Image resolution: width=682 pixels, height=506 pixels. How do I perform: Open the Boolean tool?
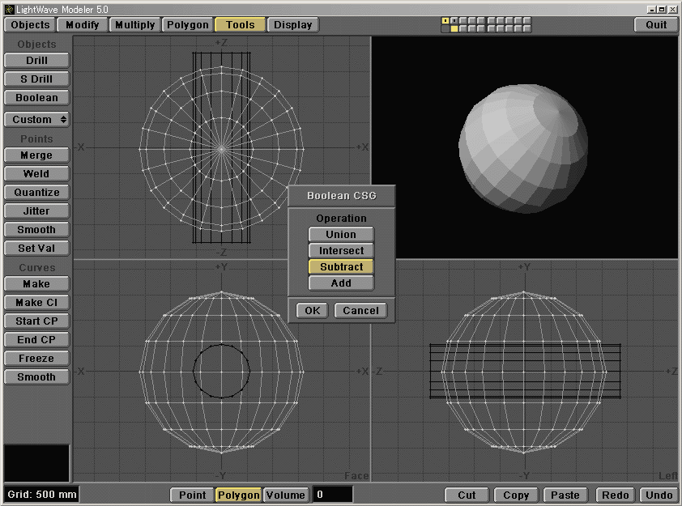[x=36, y=97]
